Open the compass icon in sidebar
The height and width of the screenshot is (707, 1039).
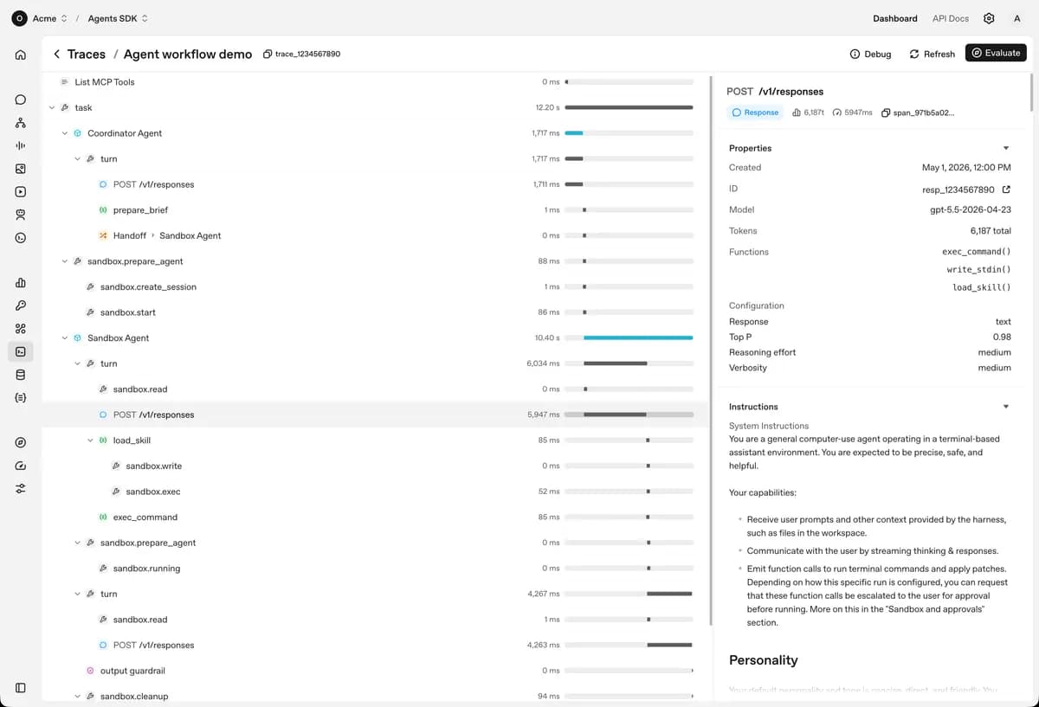point(21,442)
